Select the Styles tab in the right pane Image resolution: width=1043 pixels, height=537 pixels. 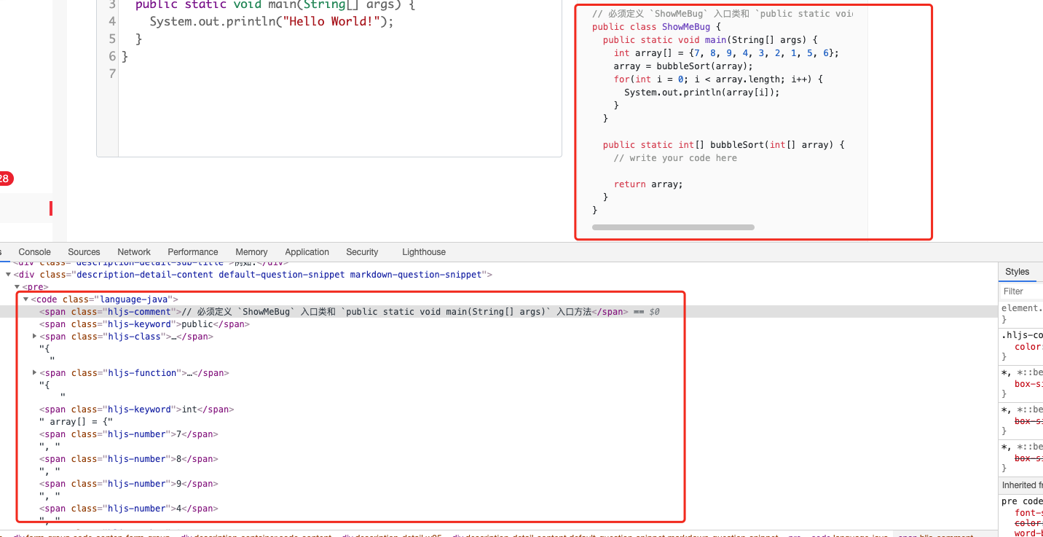coord(1017,272)
